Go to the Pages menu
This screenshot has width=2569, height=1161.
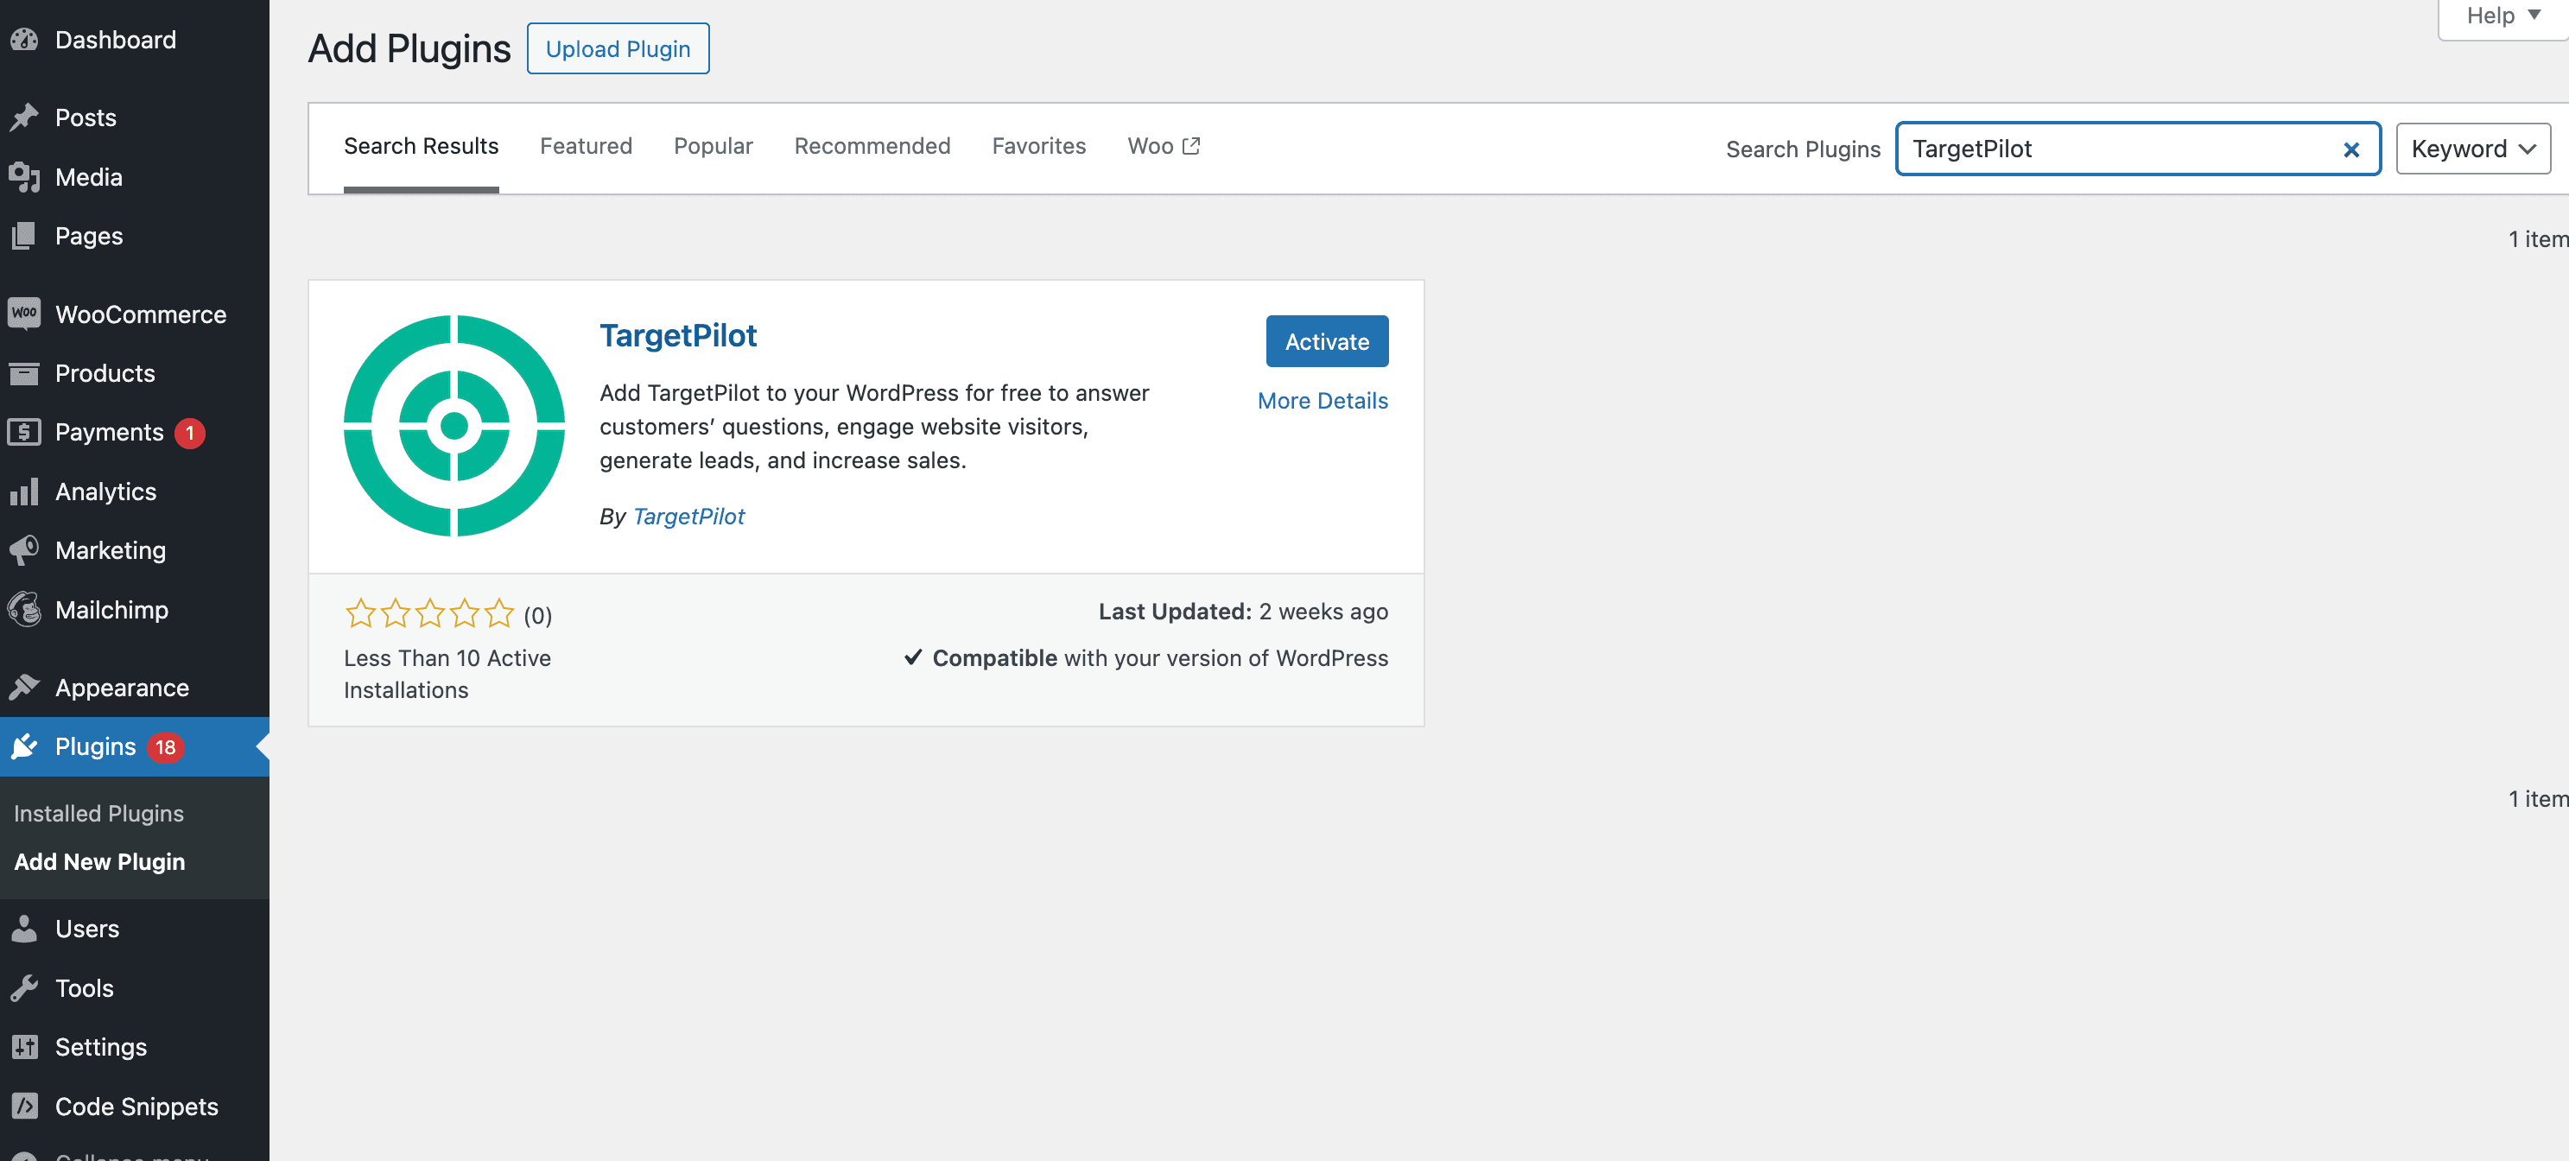pos(135,237)
